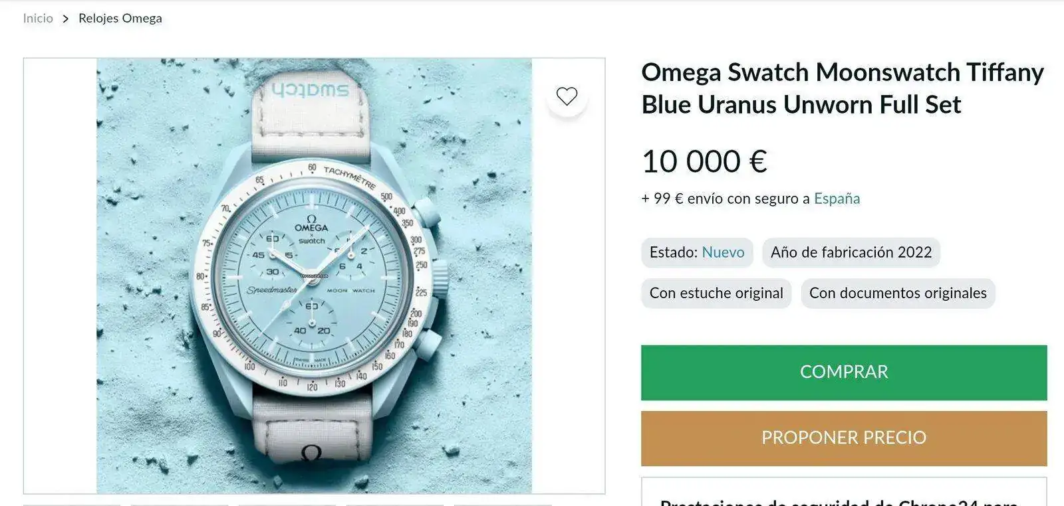Select the first gallery thumbnail below photo
Viewport: 1064px width, 506px height.
(72, 505)
